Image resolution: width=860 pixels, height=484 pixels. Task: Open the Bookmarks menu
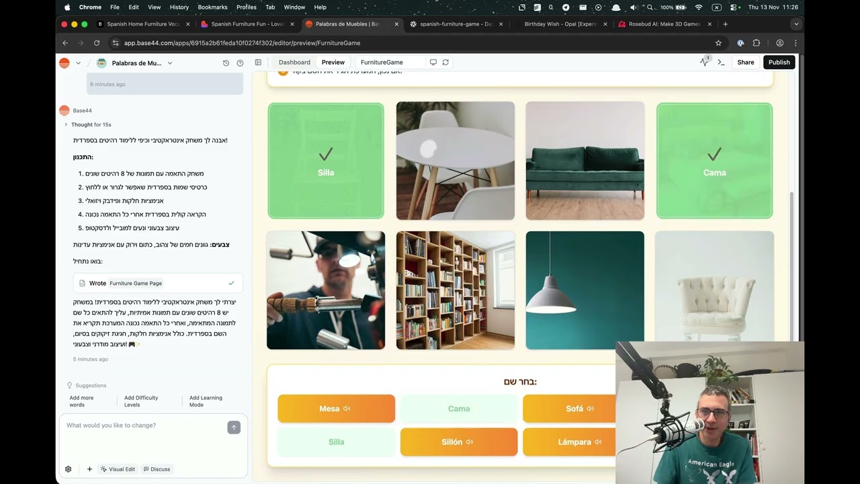click(212, 7)
